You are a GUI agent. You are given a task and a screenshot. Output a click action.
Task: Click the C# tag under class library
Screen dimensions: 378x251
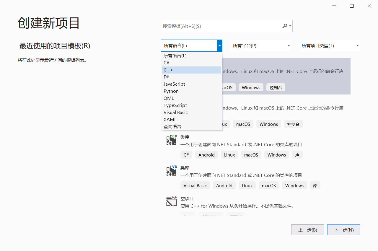186,155
